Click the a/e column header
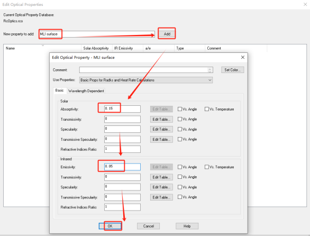 tap(159, 48)
